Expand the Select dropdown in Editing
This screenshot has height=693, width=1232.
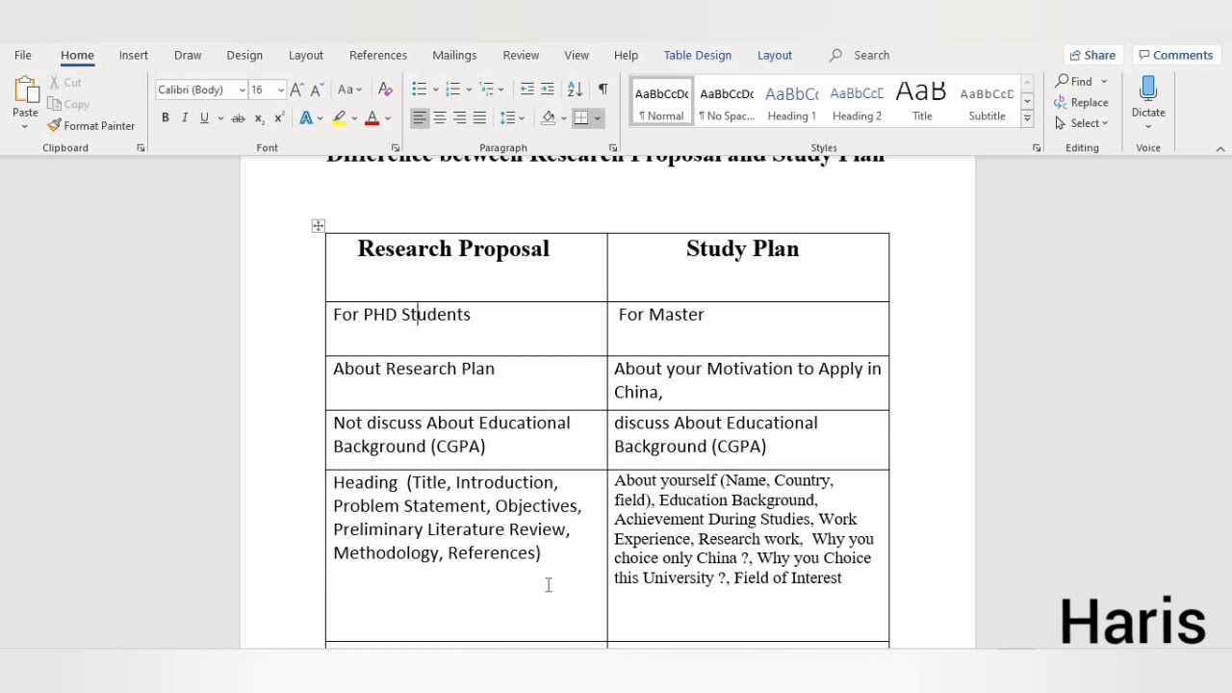1083,123
